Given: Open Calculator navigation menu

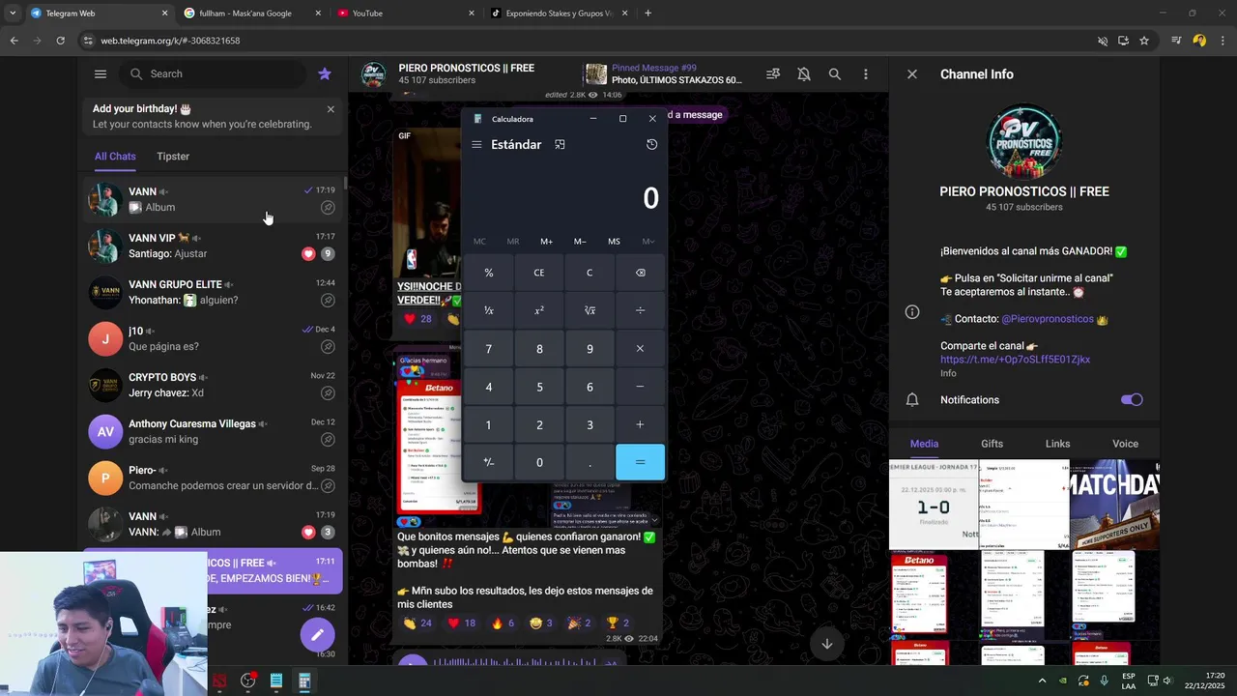Looking at the screenshot, I should 476,144.
